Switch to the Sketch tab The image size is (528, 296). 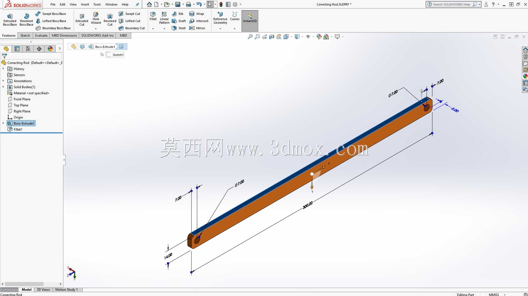coord(25,36)
